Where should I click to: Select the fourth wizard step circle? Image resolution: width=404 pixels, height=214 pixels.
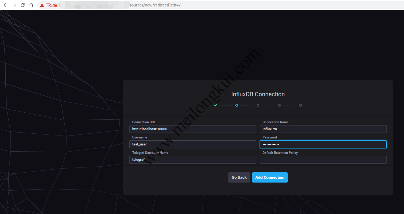pyautogui.click(x=279, y=105)
